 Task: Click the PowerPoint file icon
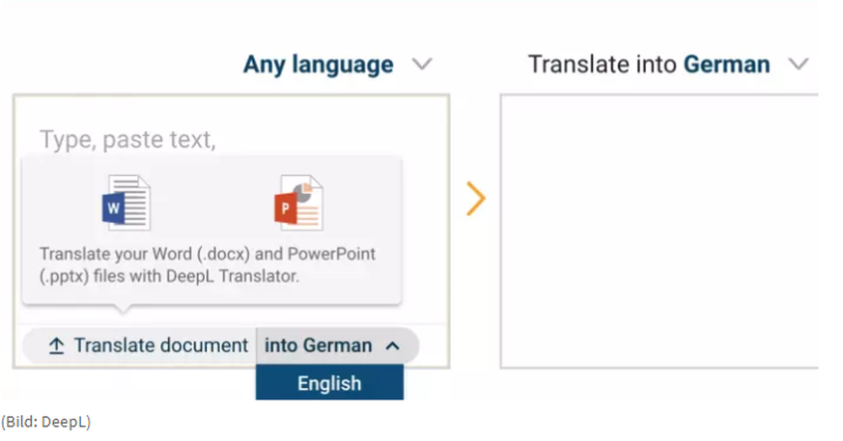297,203
